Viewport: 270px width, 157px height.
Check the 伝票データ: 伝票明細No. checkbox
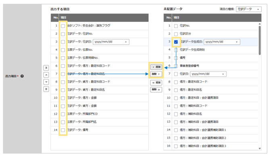coord(63,58)
